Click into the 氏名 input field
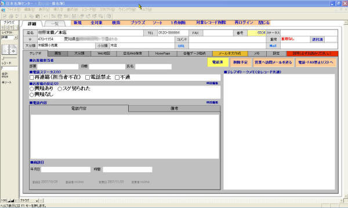 coord(154,66)
